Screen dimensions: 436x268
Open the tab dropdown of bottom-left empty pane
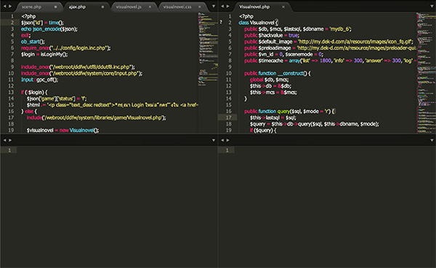[x=214, y=140]
